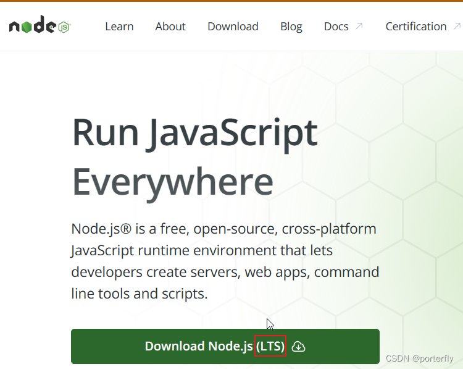Click the Node.js logo
Viewport: 463px width, 369px height.
(x=40, y=25)
